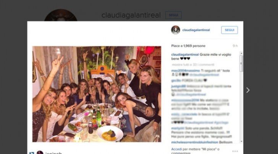Click claudiagalantireal's round avatar in post header
Image resolution: width=278 pixels, height=154 pixels.
click(176, 30)
